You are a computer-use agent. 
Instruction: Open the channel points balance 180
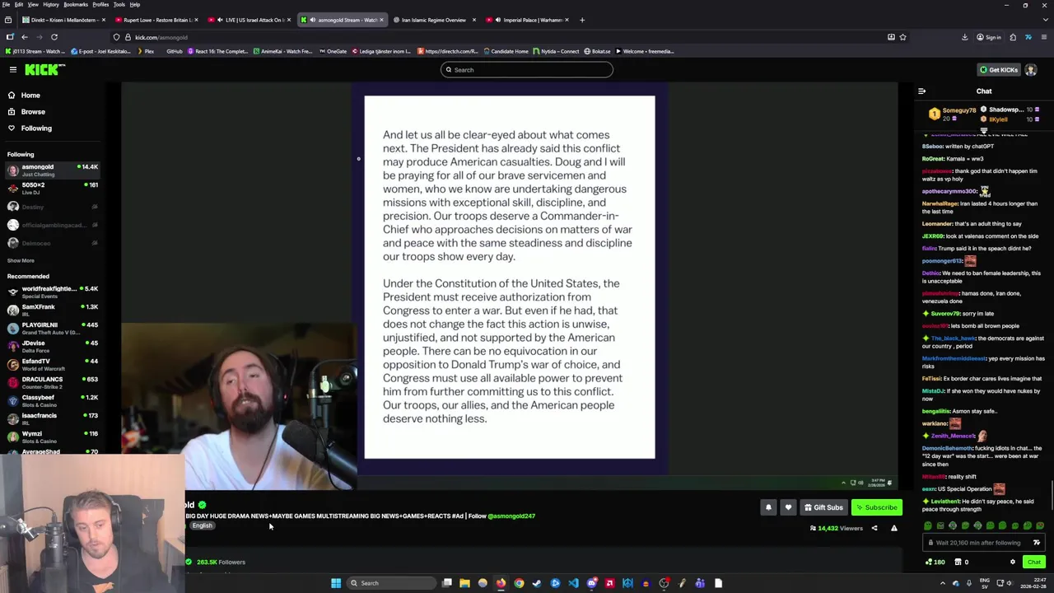935,562
